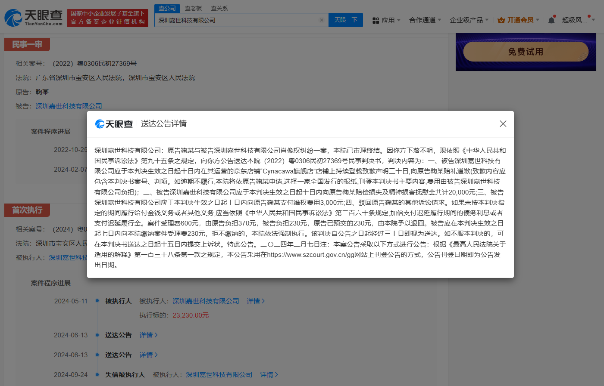604x386 pixels.
Task: Click the TianYanCha logo in the header
Action: tap(34, 18)
